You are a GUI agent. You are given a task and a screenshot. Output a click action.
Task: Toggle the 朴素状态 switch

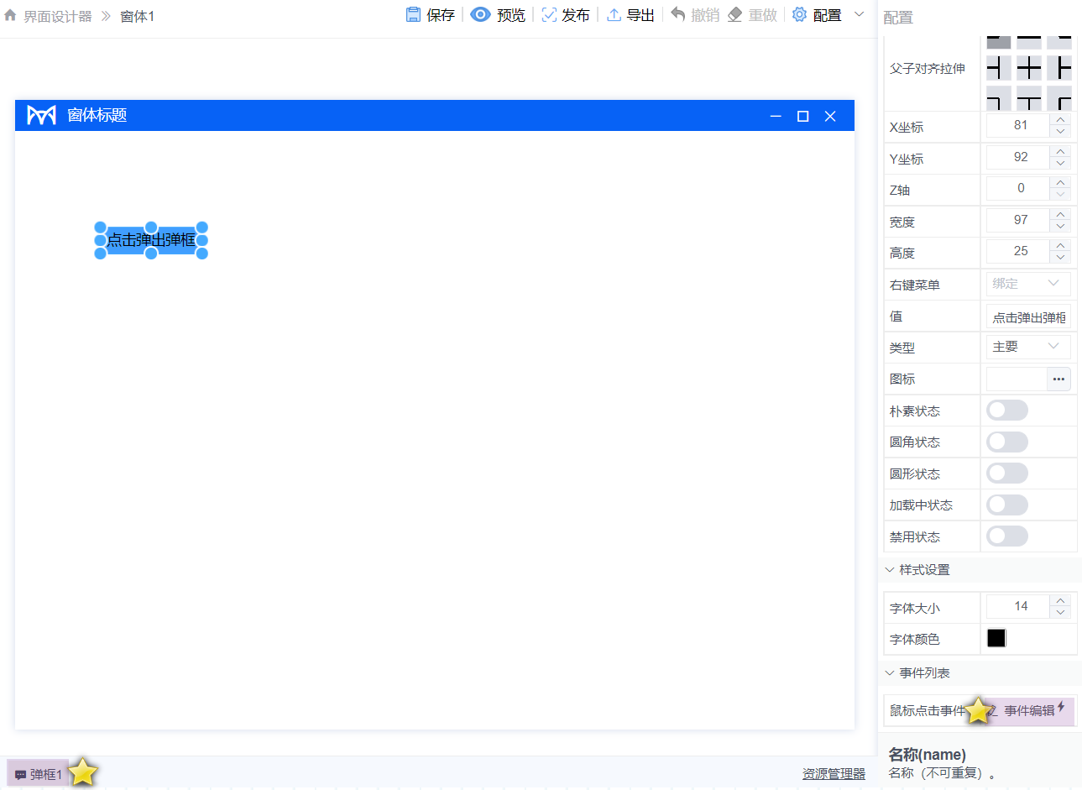tap(1006, 411)
